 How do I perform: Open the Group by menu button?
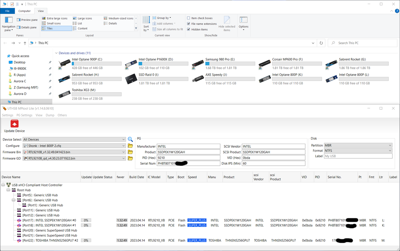pyautogui.click(x=162, y=18)
